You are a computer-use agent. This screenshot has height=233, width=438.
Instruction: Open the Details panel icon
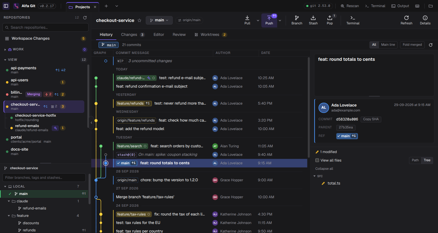pos(425,20)
